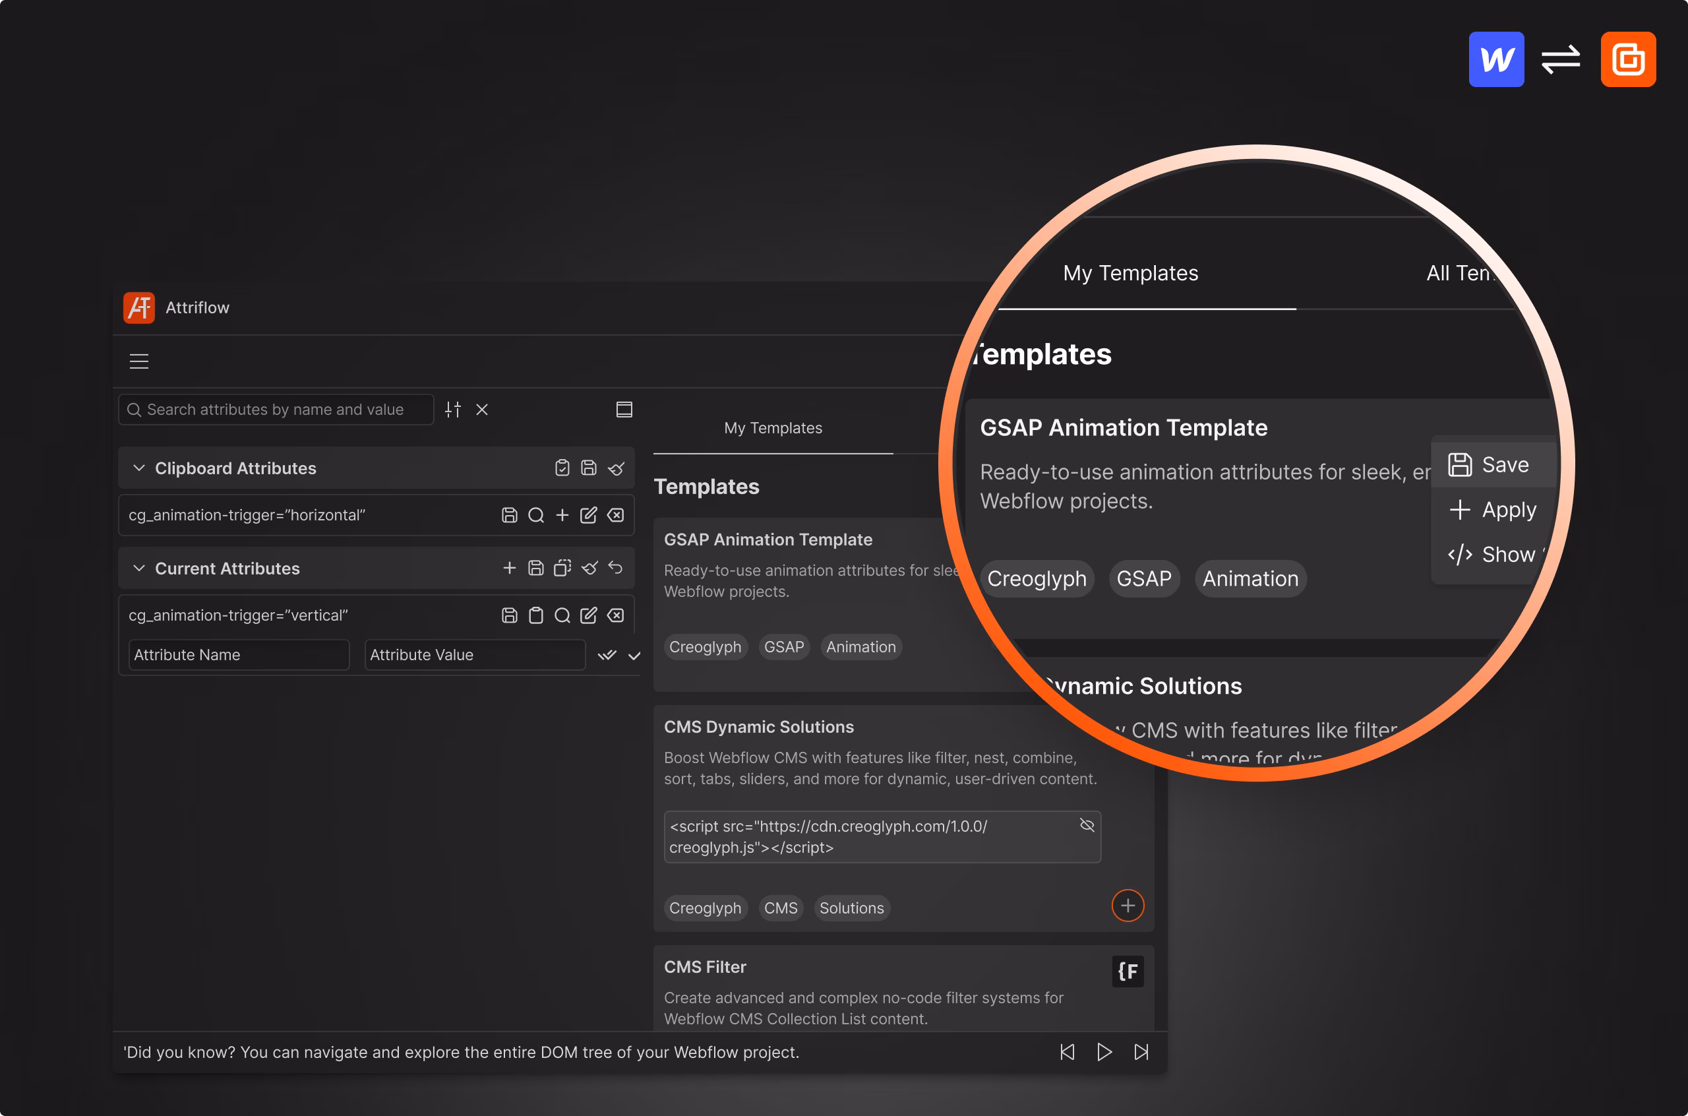Select the All Templates tab in the magnified circle
Screen dimensions: 1688x1116
[x=1460, y=272]
